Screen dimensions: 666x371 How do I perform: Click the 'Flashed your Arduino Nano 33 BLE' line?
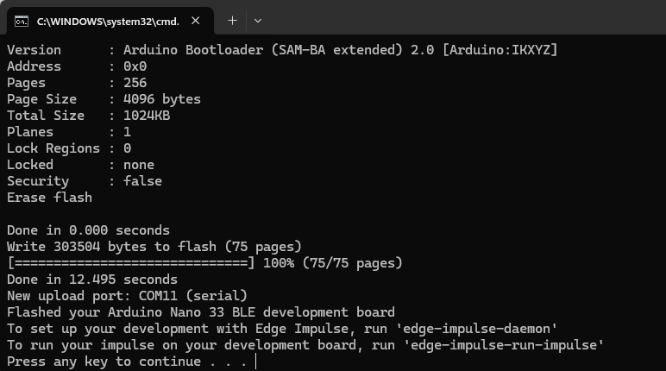click(x=200, y=312)
